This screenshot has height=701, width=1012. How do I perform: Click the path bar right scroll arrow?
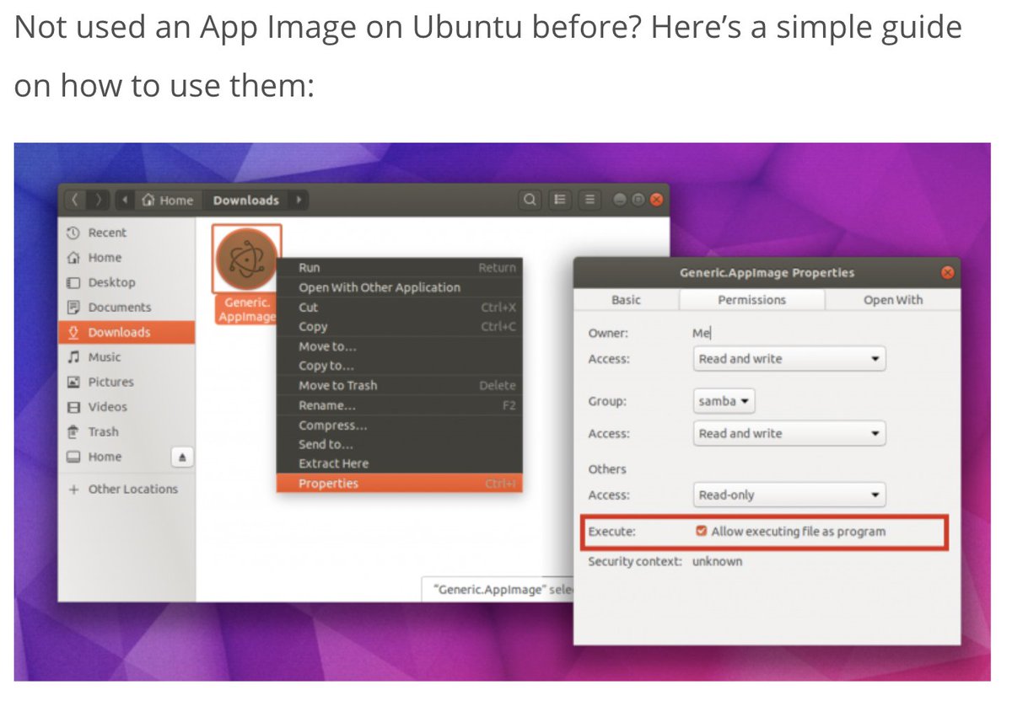298,200
